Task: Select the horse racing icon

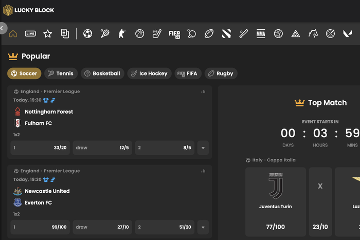Action: (x=313, y=33)
